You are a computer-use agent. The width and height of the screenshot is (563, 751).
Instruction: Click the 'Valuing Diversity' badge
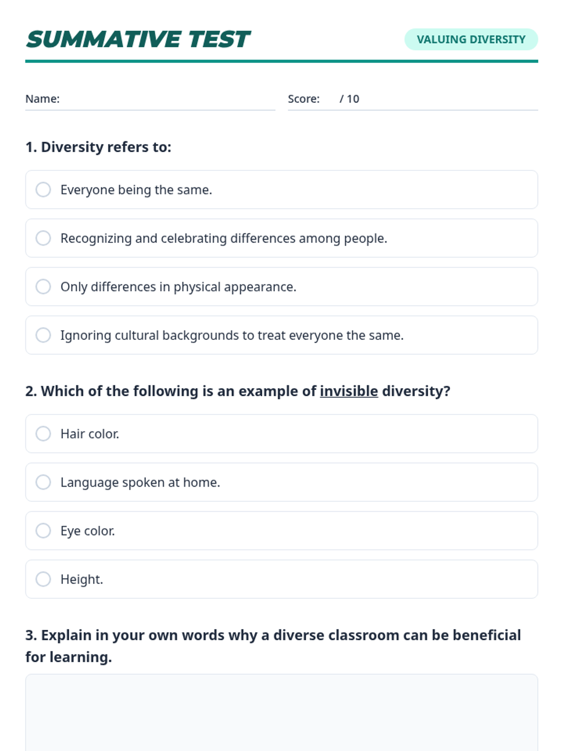(x=471, y=39)
